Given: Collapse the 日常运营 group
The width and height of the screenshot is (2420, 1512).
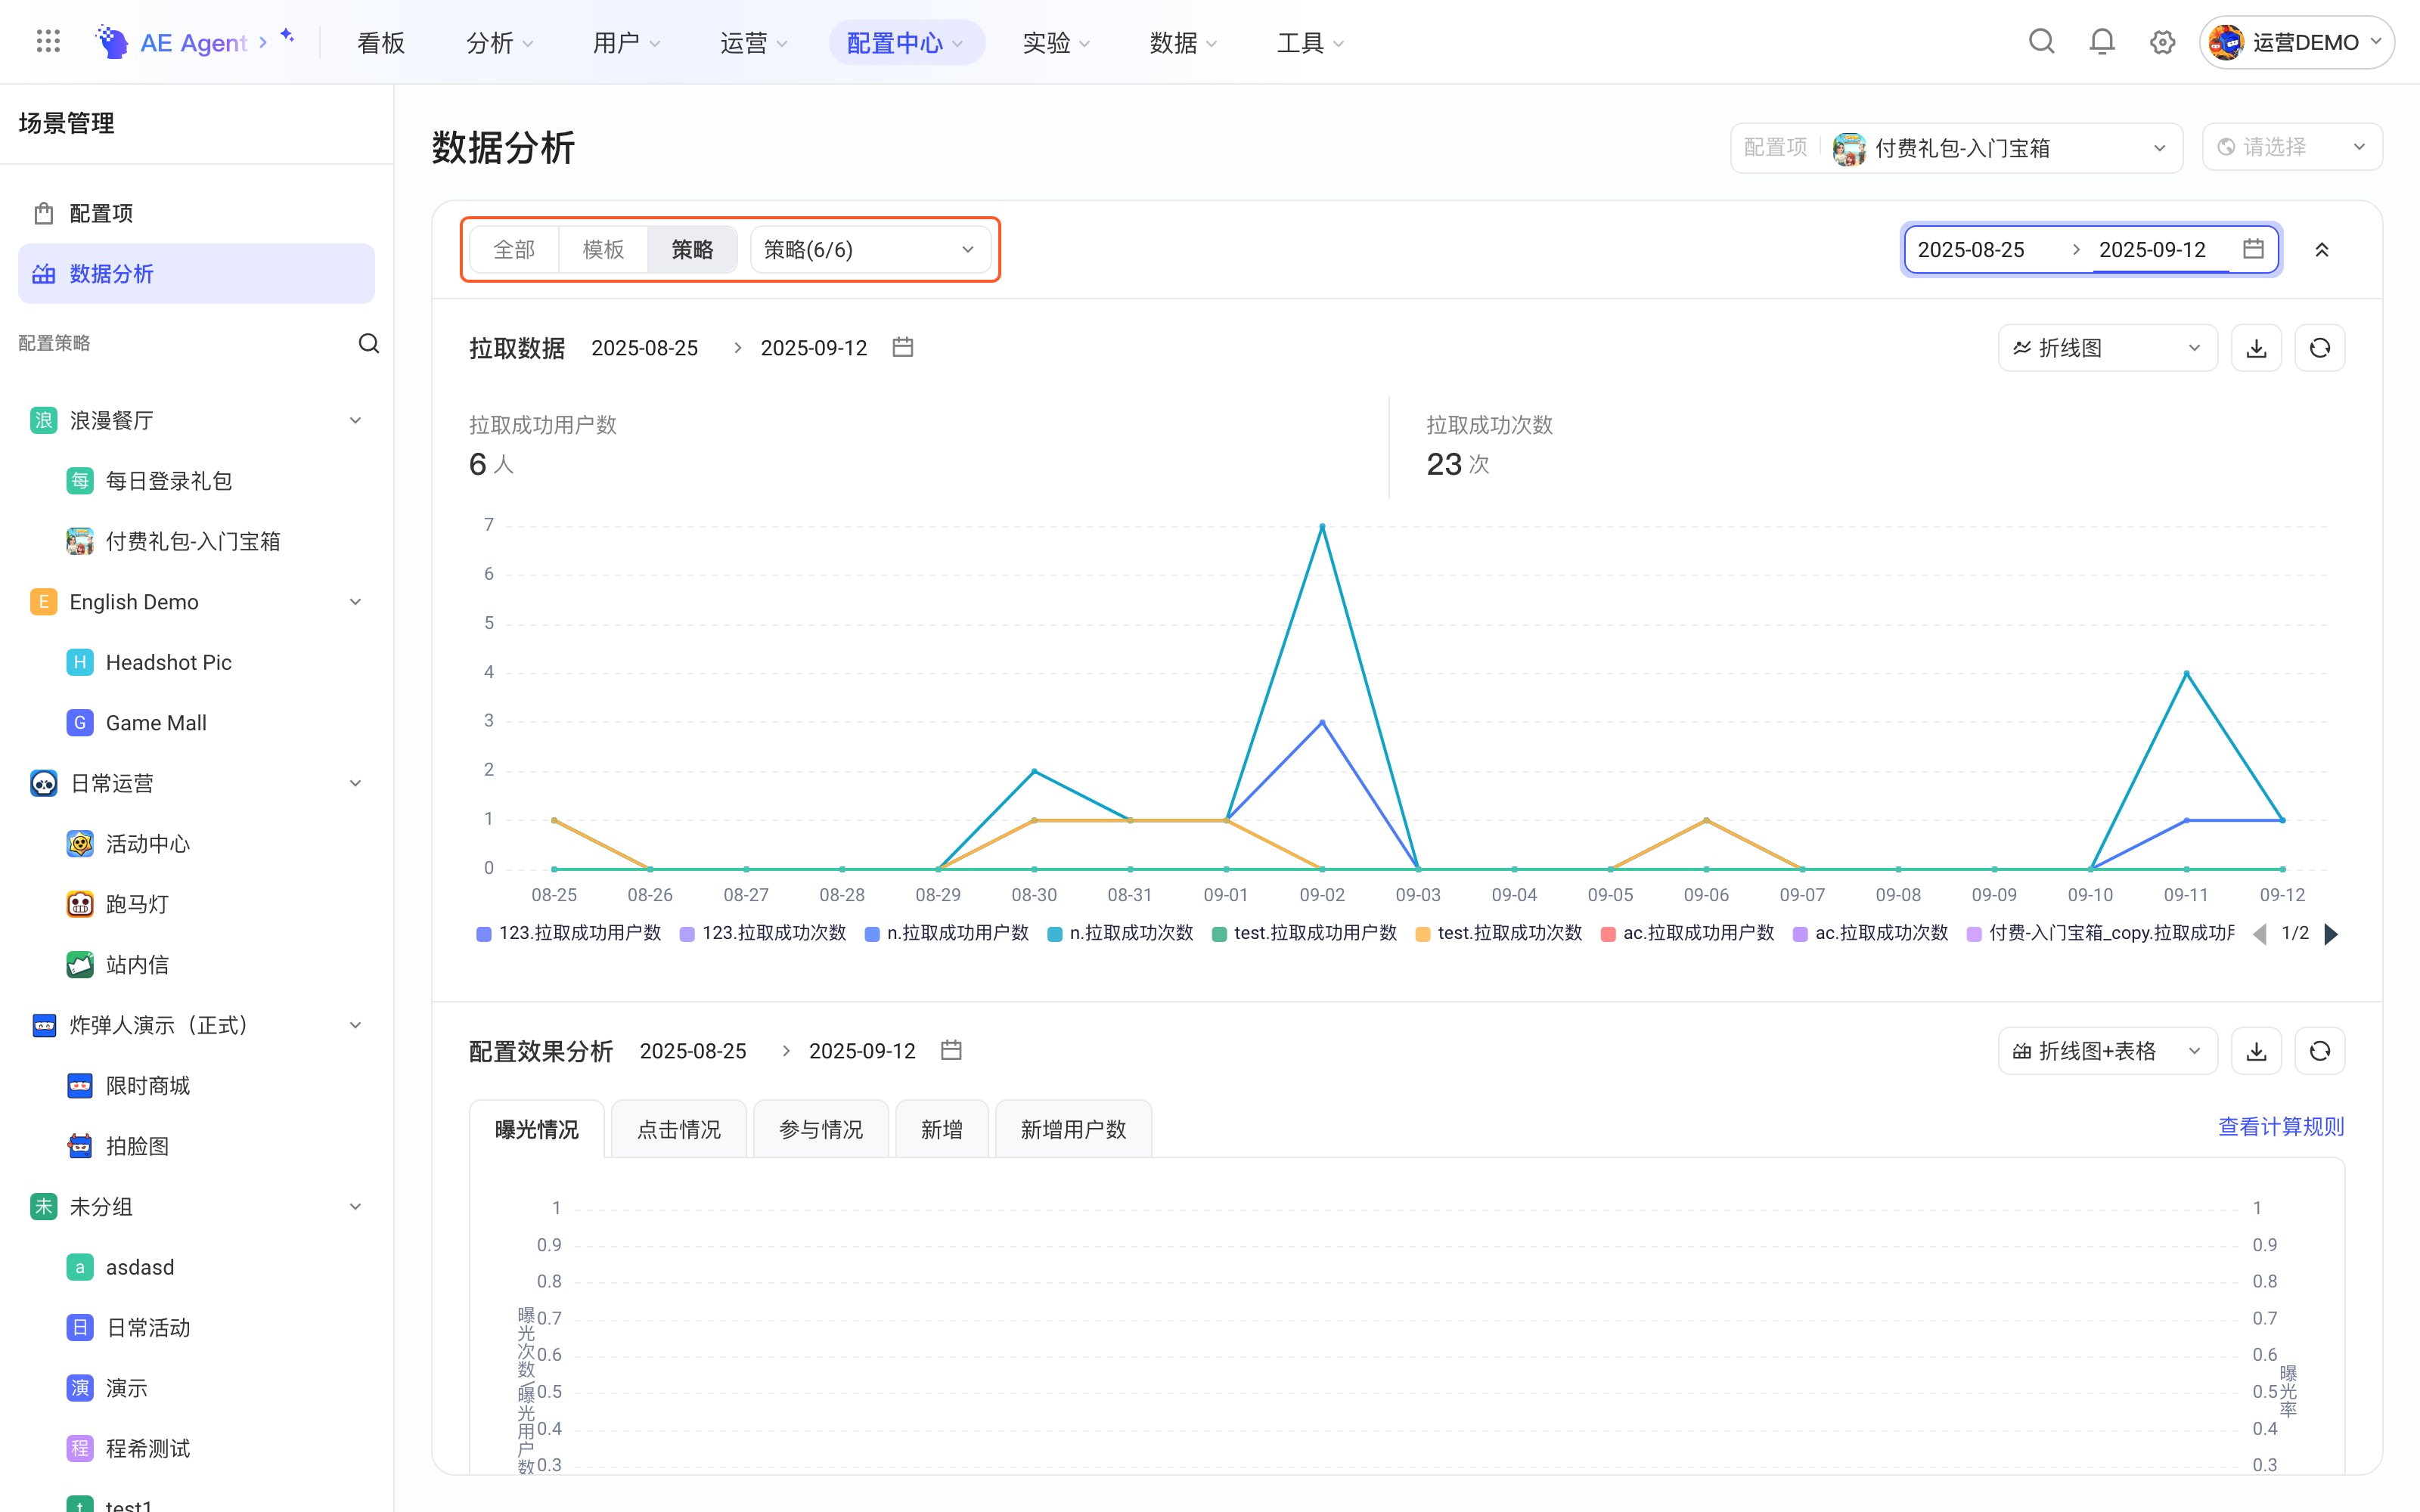Looking at the screenshot, I should coord(355,783).
